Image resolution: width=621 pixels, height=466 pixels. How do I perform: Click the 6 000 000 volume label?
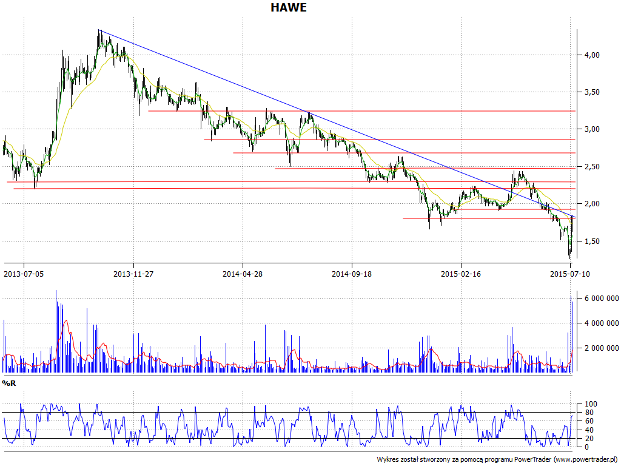(x=601, y=299)
